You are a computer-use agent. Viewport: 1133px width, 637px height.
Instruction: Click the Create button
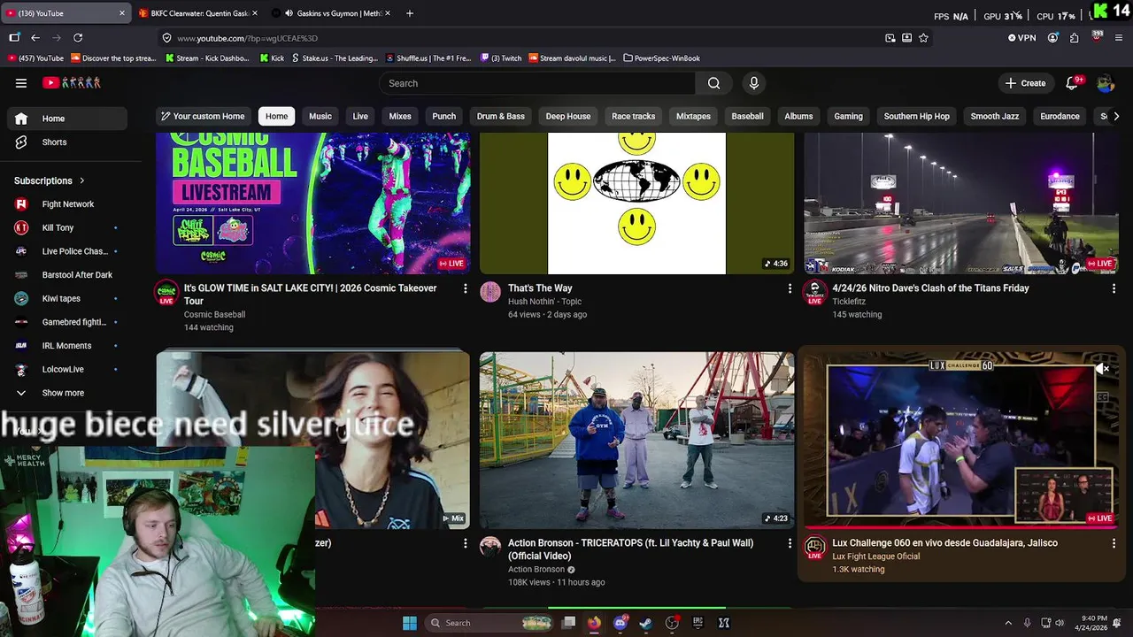[x=1026, y=83]
